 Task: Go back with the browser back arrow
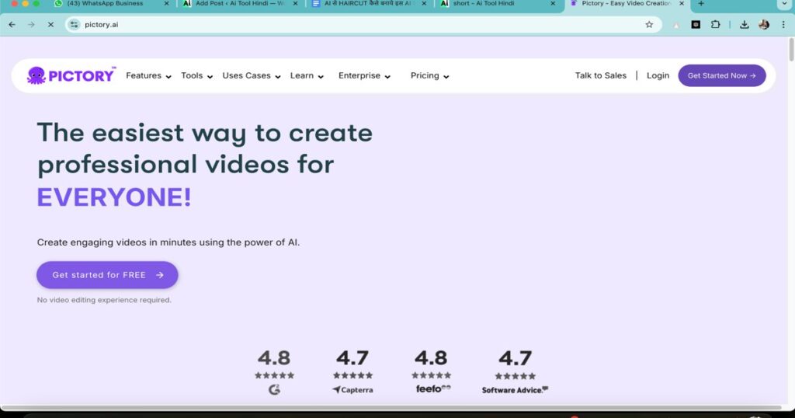(x=12, y=24)
